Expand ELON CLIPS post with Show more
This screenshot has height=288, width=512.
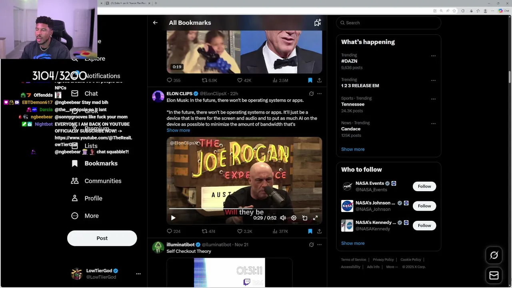coord(178,130)
